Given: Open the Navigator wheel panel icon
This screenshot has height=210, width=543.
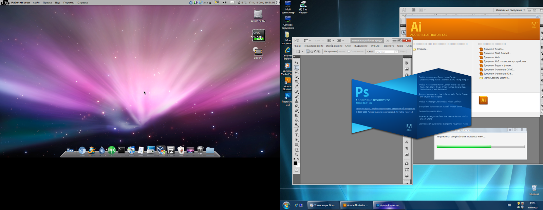Looking at the screenshot, I should pyautogui.click(x=407, y=63).
